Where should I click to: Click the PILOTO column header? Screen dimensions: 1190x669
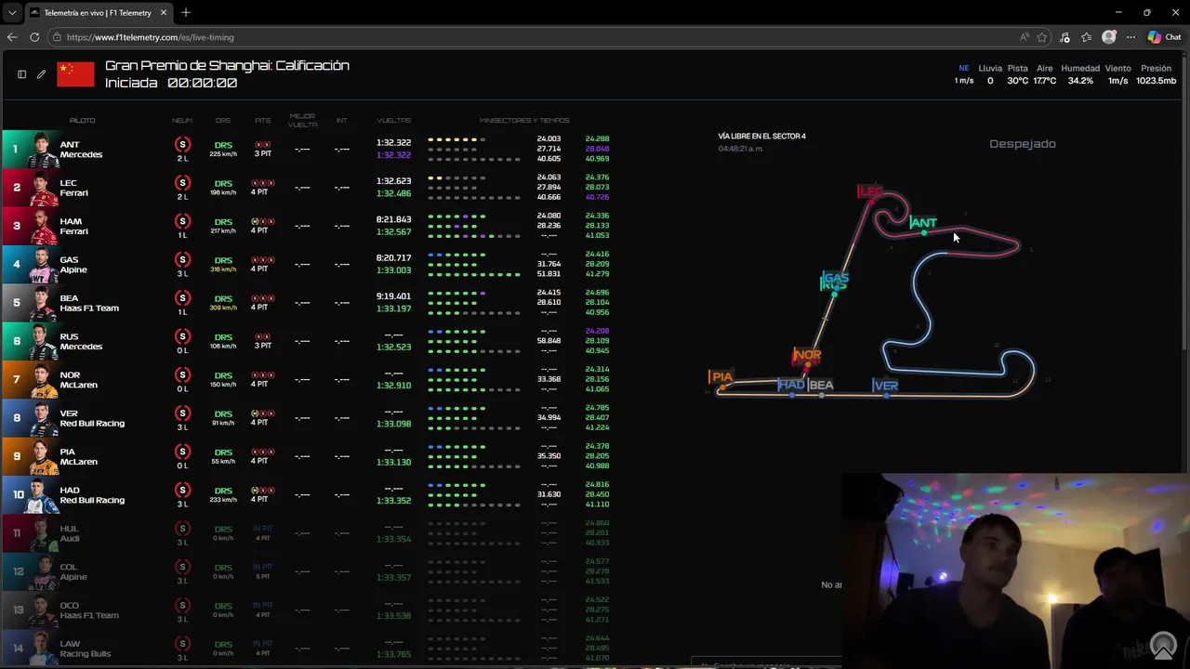[82, 121]
